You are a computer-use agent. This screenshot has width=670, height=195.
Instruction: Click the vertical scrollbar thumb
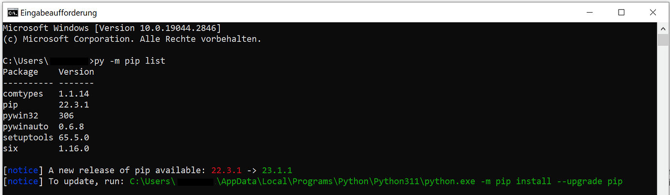(x=663, y=40)
